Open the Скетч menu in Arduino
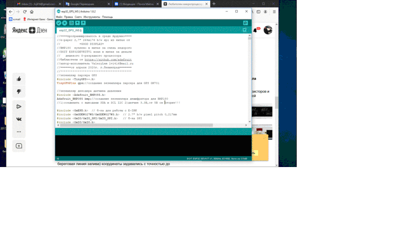This screenshot has height=228, width=405. 78,17
